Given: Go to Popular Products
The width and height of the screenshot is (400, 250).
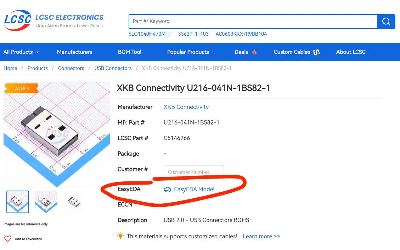Looking at the screenshot, I should pyautogui.click(x=188, y=52).
